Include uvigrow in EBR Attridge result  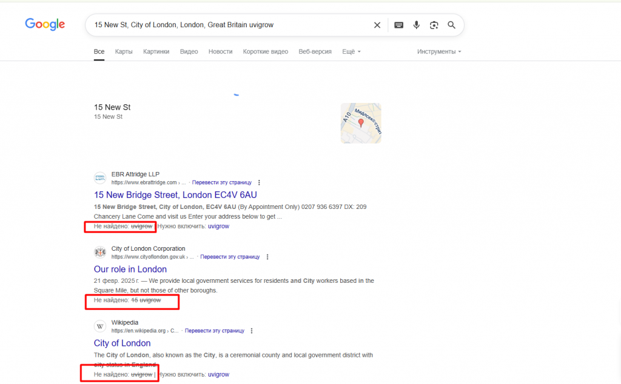[x=218, y=226]
